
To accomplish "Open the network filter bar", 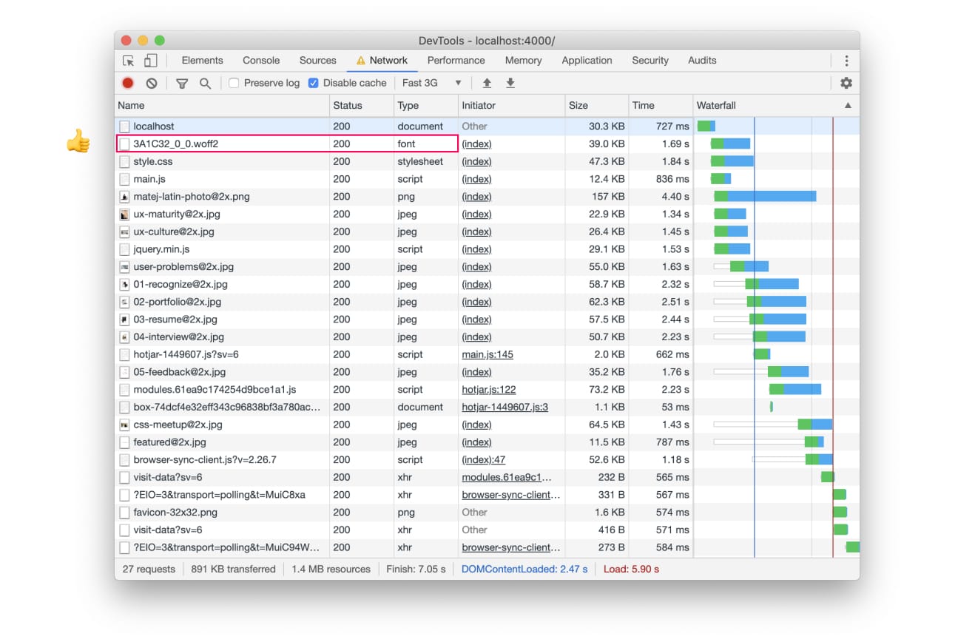I will [181, 83].
